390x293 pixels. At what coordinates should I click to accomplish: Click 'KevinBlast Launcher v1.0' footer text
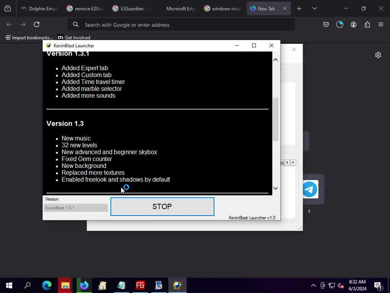[x=252, y=218]
